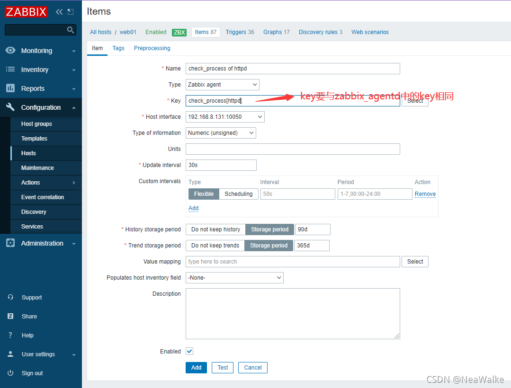Click the Share Z icon
The image size is (511, 388).
pos(10,316)
